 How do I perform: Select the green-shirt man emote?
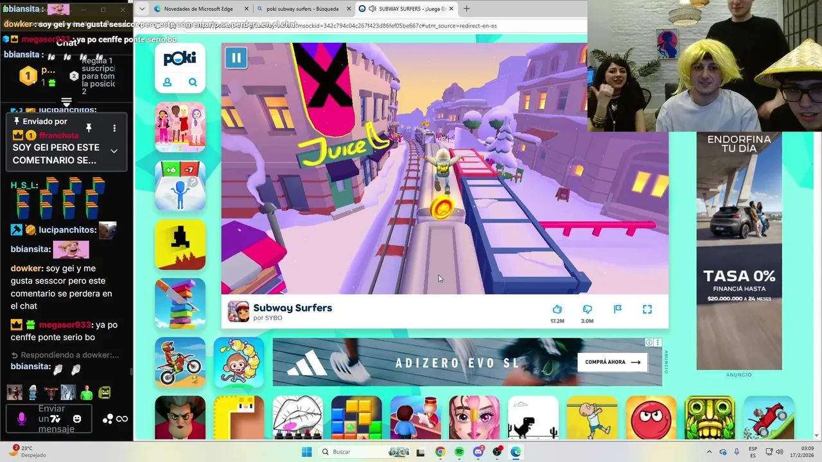[x=86, y=391]
